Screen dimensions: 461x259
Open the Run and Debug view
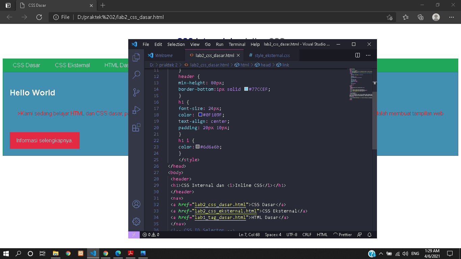136,110
